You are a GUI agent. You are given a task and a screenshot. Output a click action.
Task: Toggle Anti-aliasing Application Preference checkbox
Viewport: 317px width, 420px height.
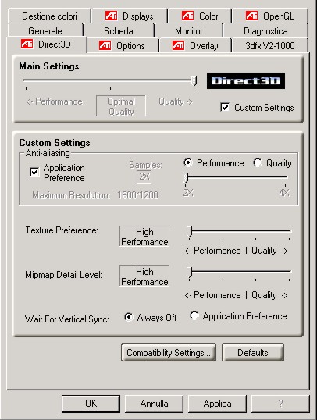[x=34, y=172]
